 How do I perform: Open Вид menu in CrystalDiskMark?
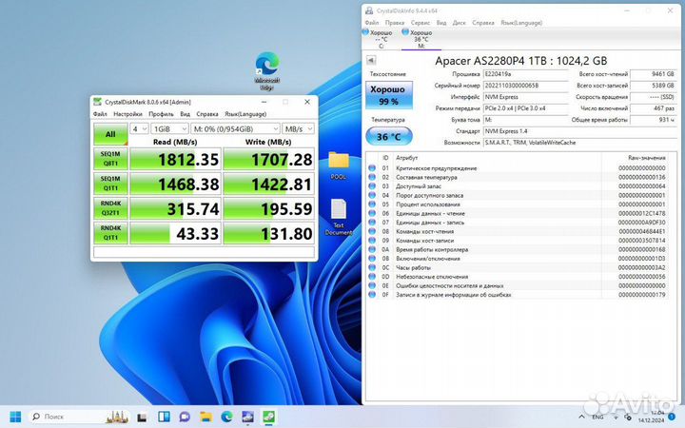click(185, 114)
